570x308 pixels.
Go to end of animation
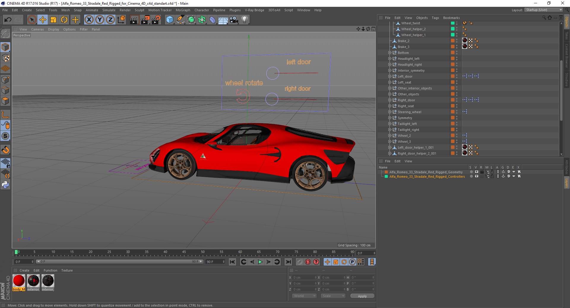pyautogui.click(x=288, y=262)
